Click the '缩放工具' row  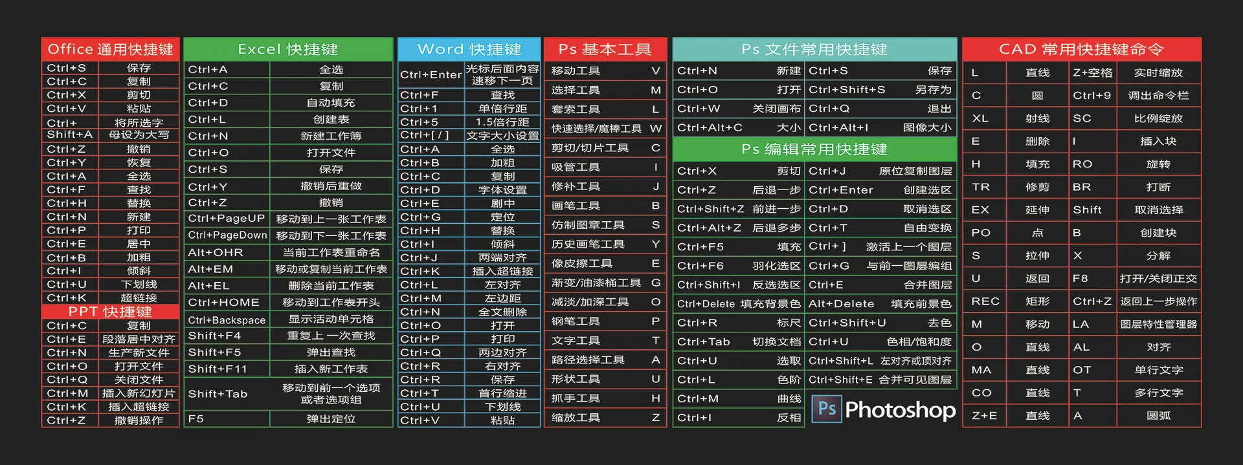[x=605, y=418]
